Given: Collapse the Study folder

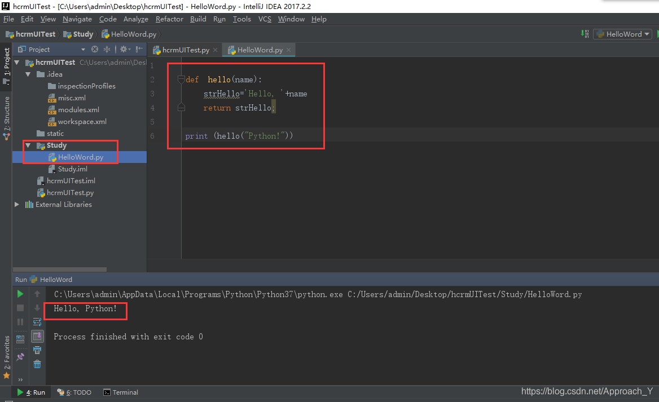Looking at the screenshot, I should (28, 145).
